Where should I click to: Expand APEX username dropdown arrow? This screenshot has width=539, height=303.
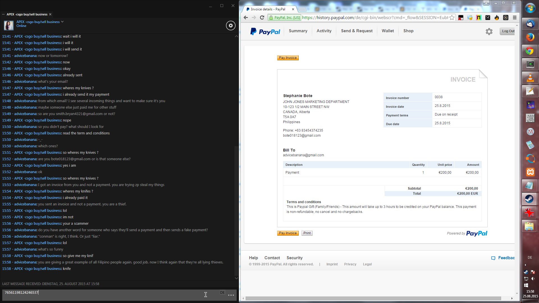pos(62,22)
